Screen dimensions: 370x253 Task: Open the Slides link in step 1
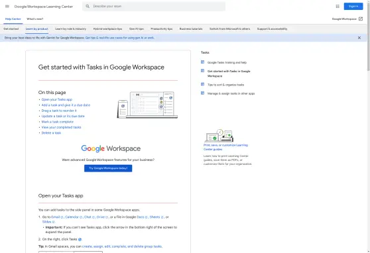point(46,222)
